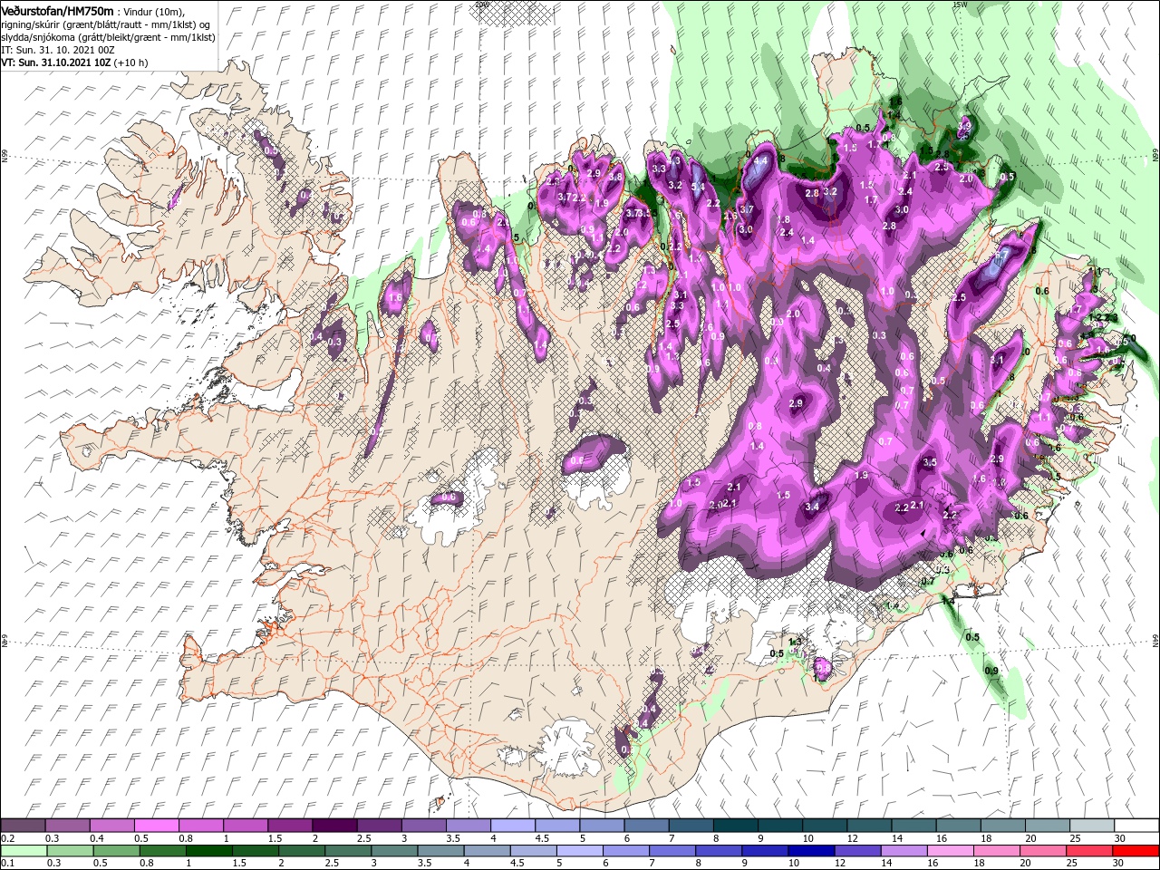Pick upper legend dark purple swatch at 2
The height and width of the screenshot is (870, 1160).
(333, 826)
